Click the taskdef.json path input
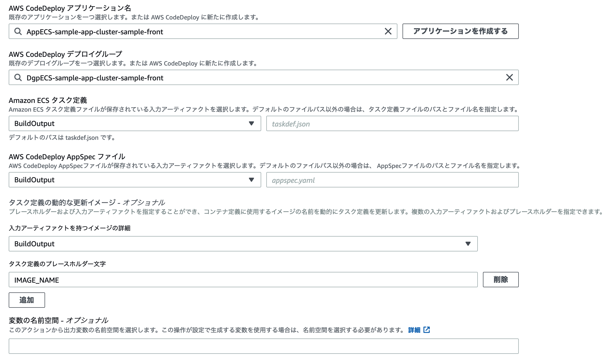Image resolution: width=613 pixels, height=361 pixels. tap(392, 123)
